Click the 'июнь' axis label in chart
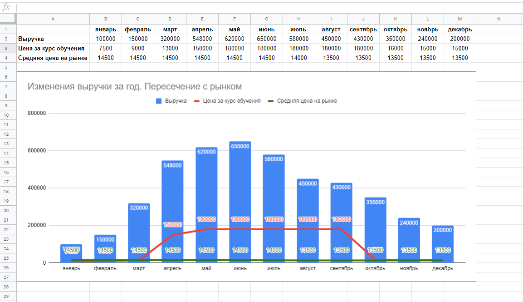The height and width of the screenshot is (302, 523). click(240, 268)
